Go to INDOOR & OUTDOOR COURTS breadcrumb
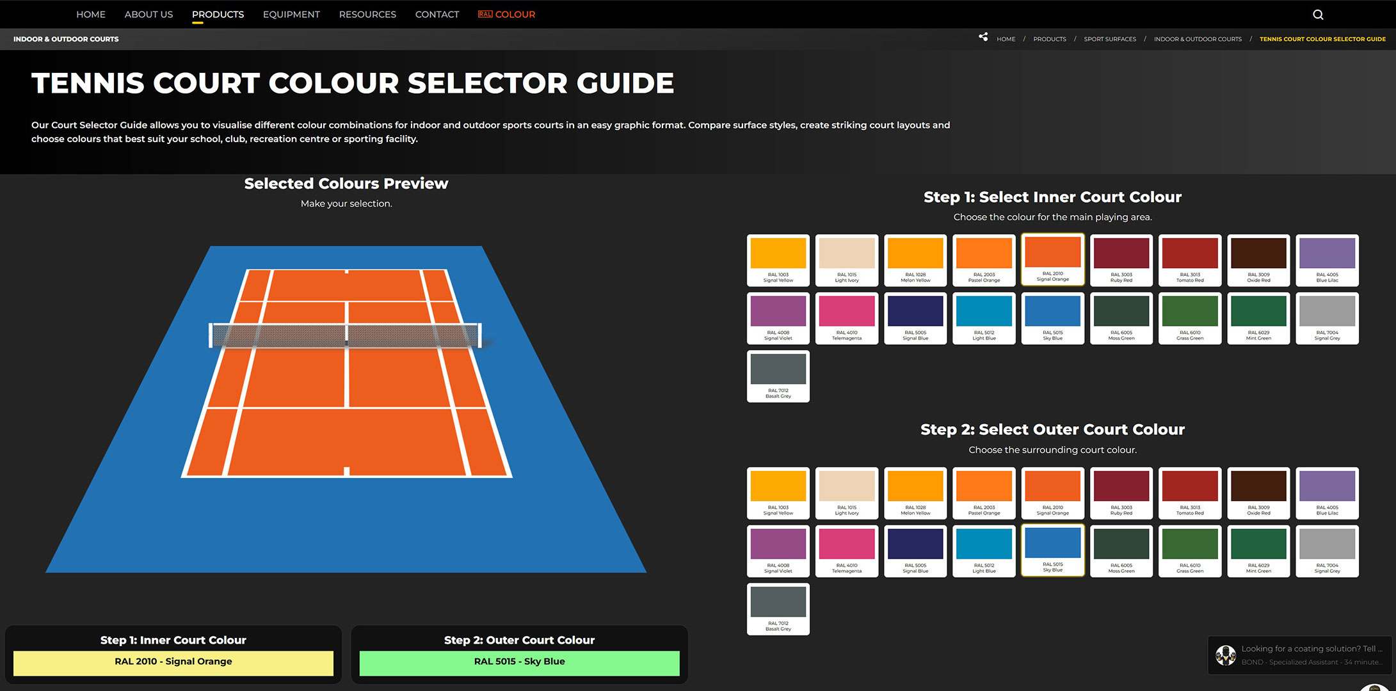 [x=1198, y=39]
